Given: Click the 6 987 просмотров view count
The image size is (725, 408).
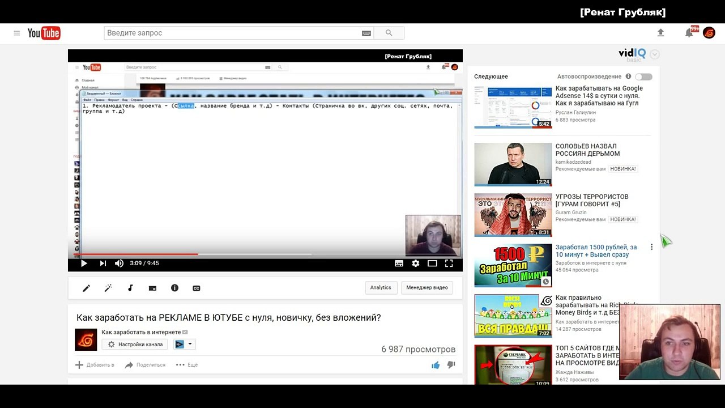Looking at the screenshot, I should coord(419,349).
